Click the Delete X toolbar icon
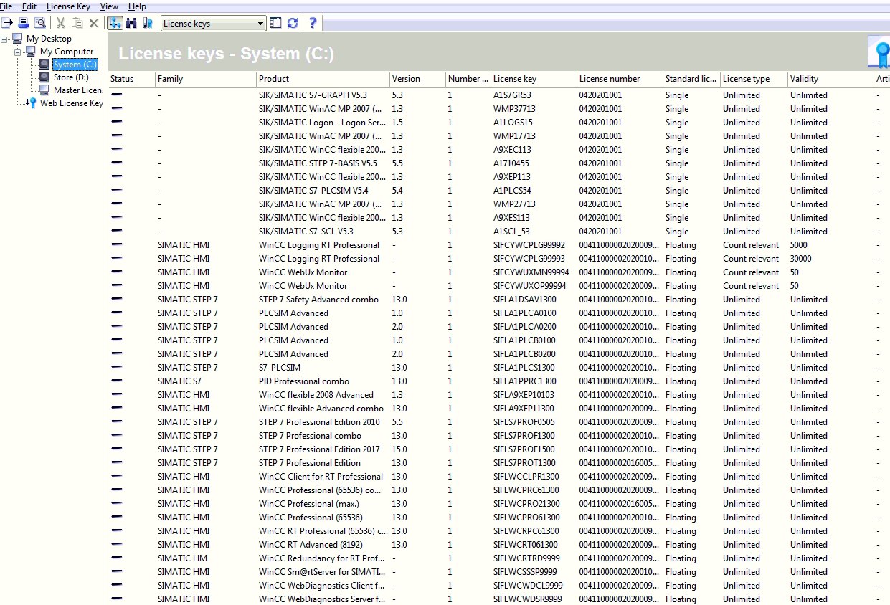Viewport: 890px width, 605px height. 93,23
